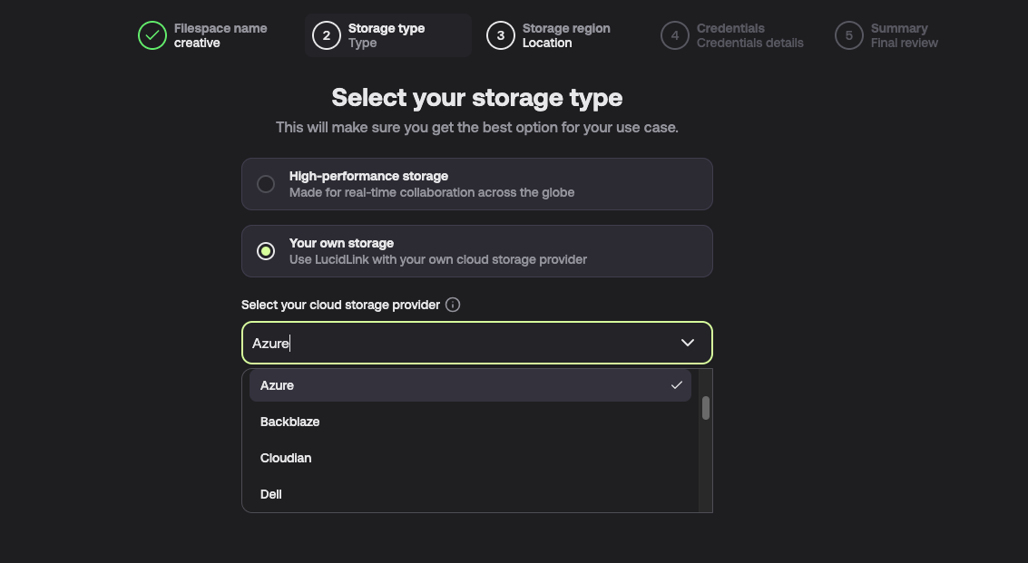Choose Azure from the provider list
The height and width of the screenshot is (563, 1028).
point(470,385)
